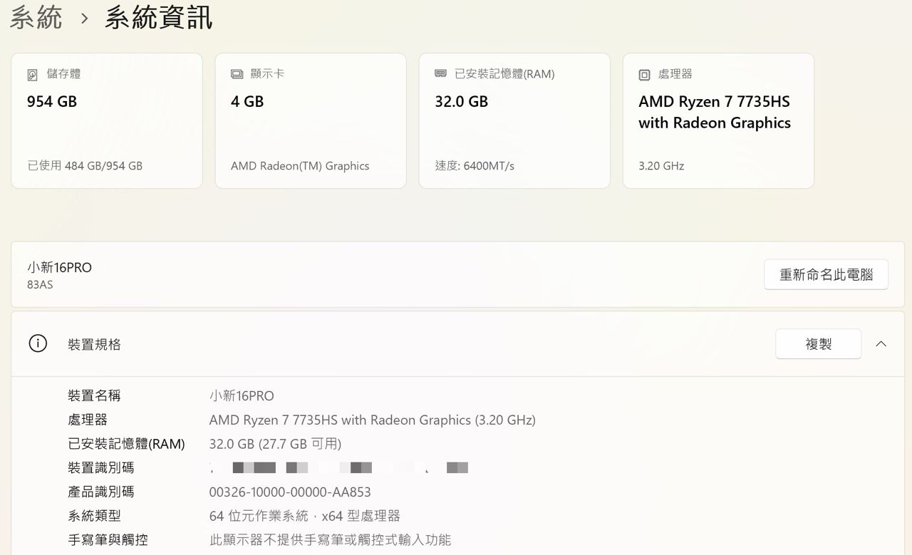
Task: Collapse 裝置規格 using the up chevron
Action: click(881, 344)
